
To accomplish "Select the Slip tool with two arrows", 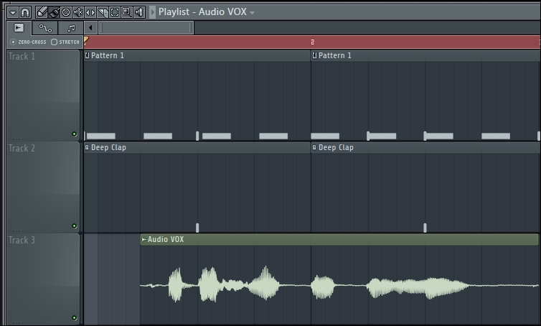I will tap(90, 12).
